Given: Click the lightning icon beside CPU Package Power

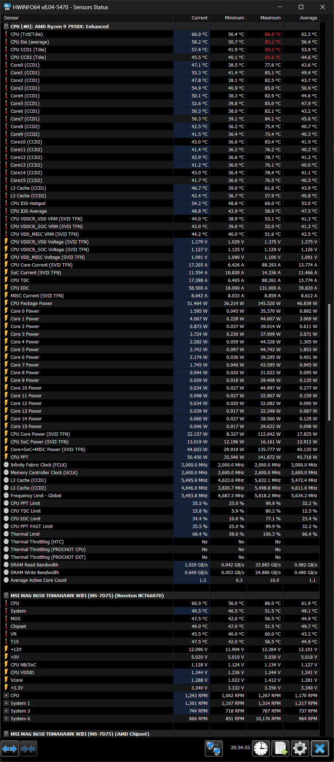Looking at the screenshot, I should point(6,303).
